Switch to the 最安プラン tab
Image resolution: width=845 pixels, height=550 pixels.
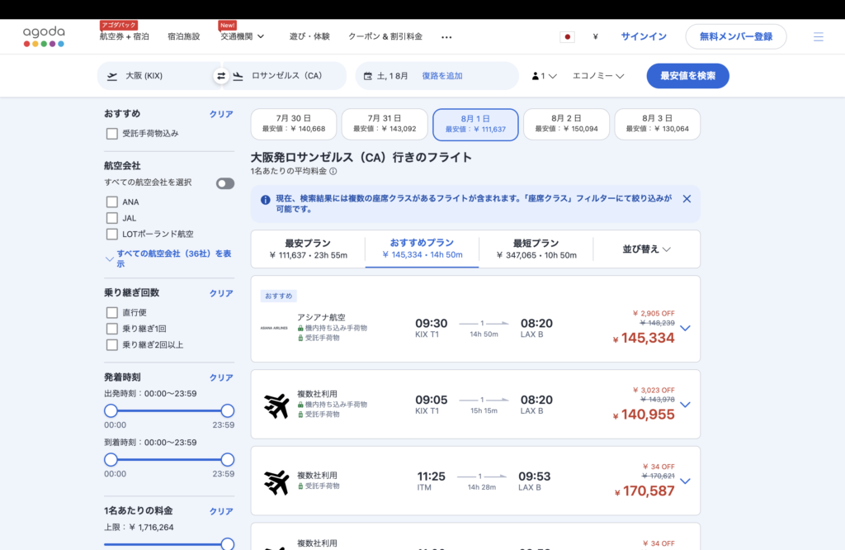click(308, 249)
